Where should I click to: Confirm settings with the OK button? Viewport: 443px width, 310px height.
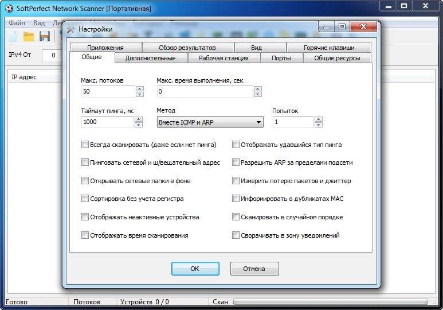pyautogui.click(x=195, y=269)
